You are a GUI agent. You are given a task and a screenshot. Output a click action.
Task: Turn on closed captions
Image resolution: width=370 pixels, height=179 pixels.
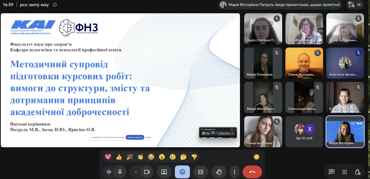click(201, 172)
